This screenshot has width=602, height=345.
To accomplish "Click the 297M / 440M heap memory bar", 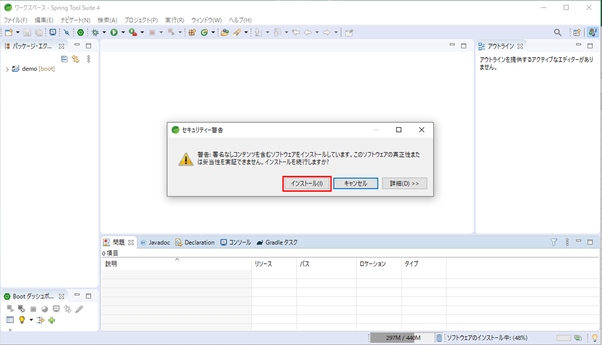I will coord(403,338).
